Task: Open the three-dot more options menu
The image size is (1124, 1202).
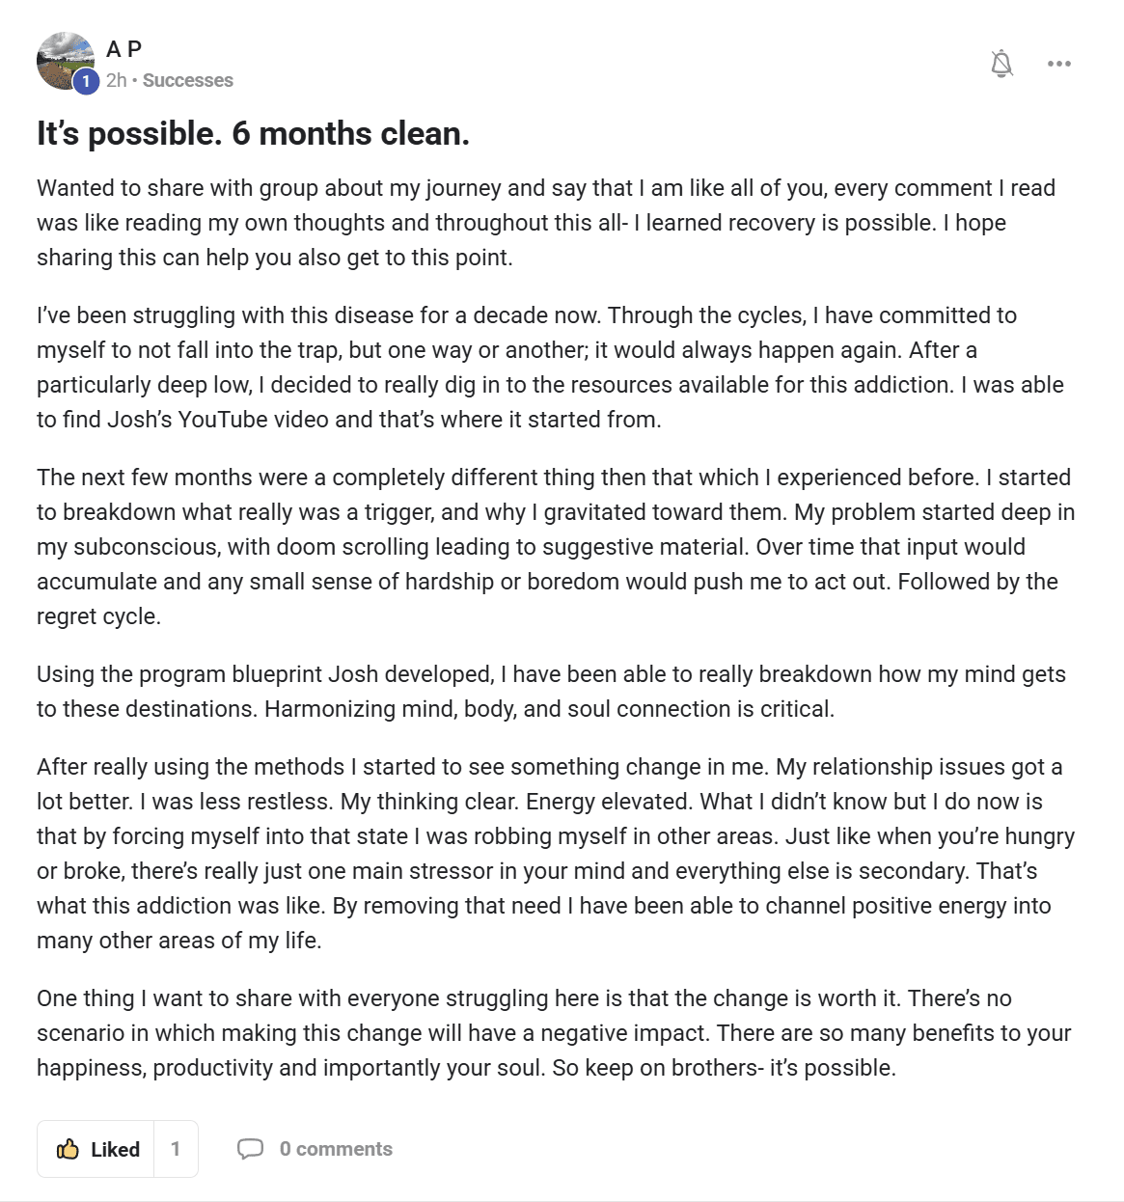Action: (x=1059, y=64)
